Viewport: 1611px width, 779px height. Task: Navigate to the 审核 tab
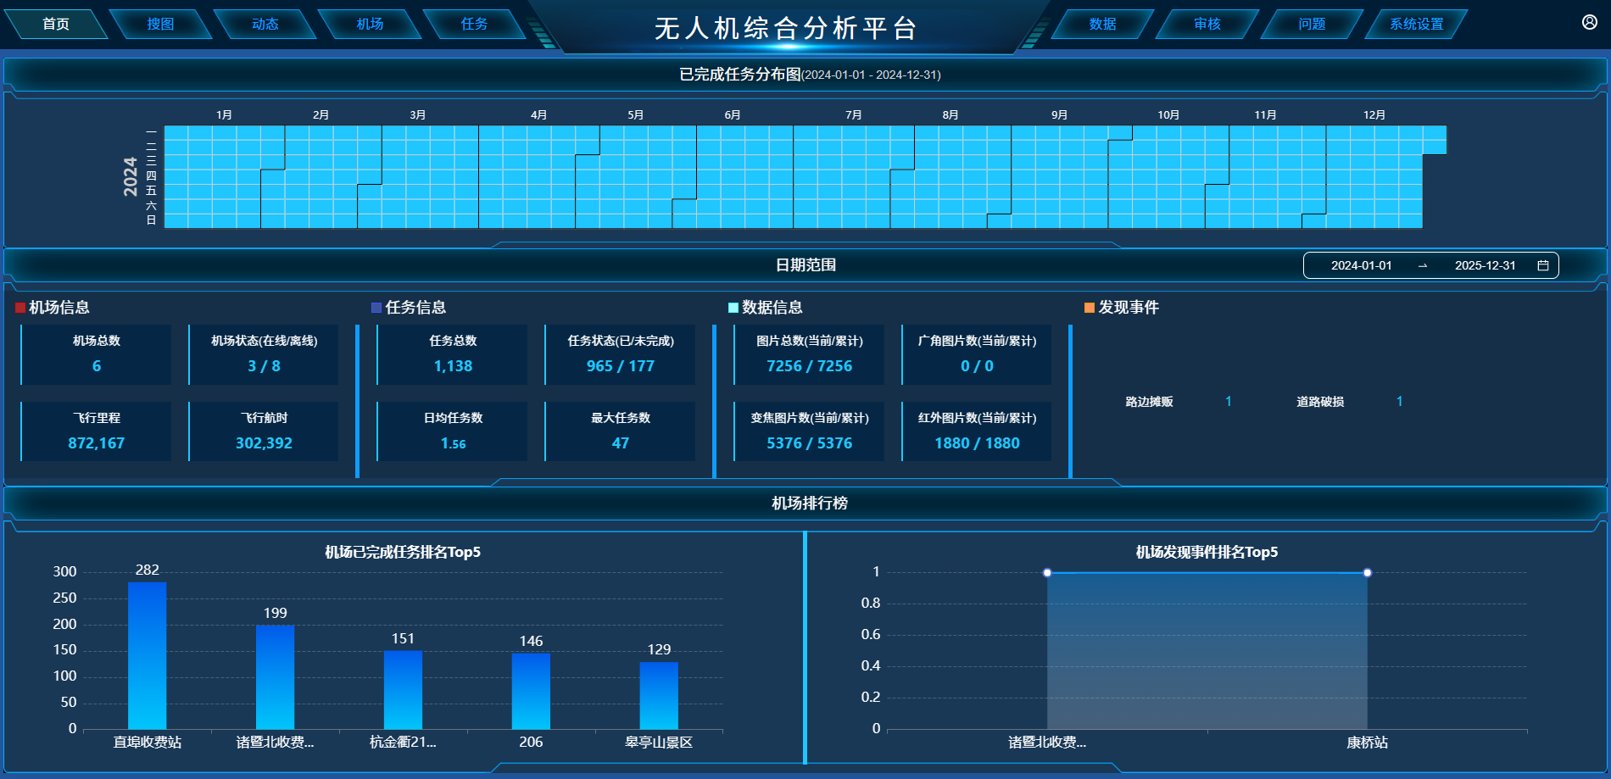click(x=1207, y=24)
